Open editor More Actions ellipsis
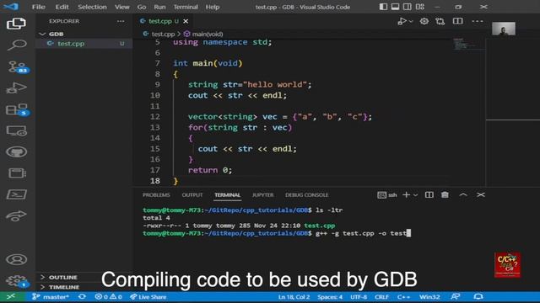540x303 pixels. click(478, 21)
